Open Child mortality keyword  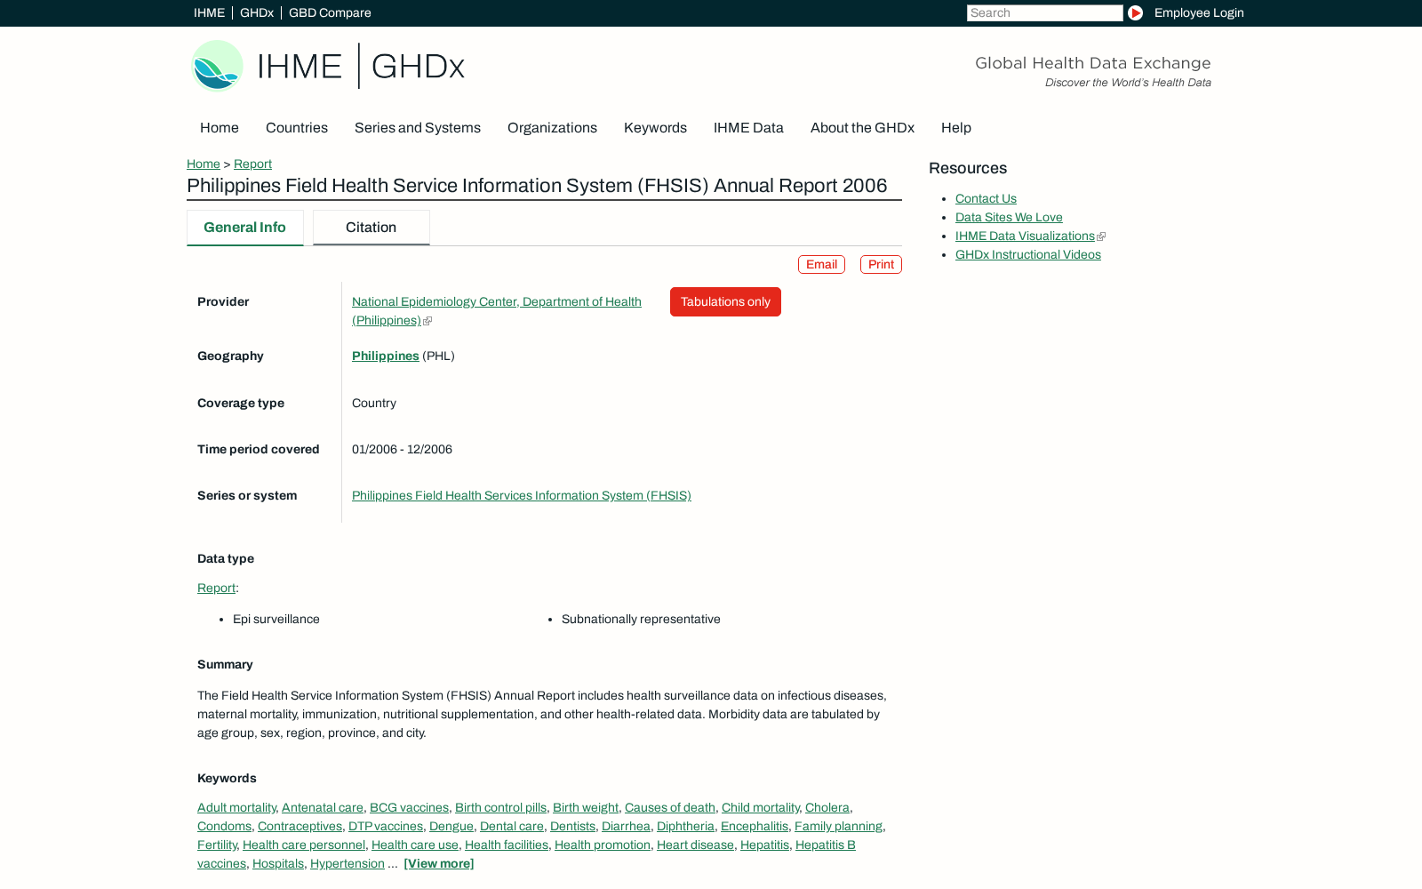pyautogui.click(x=760, y=807)
